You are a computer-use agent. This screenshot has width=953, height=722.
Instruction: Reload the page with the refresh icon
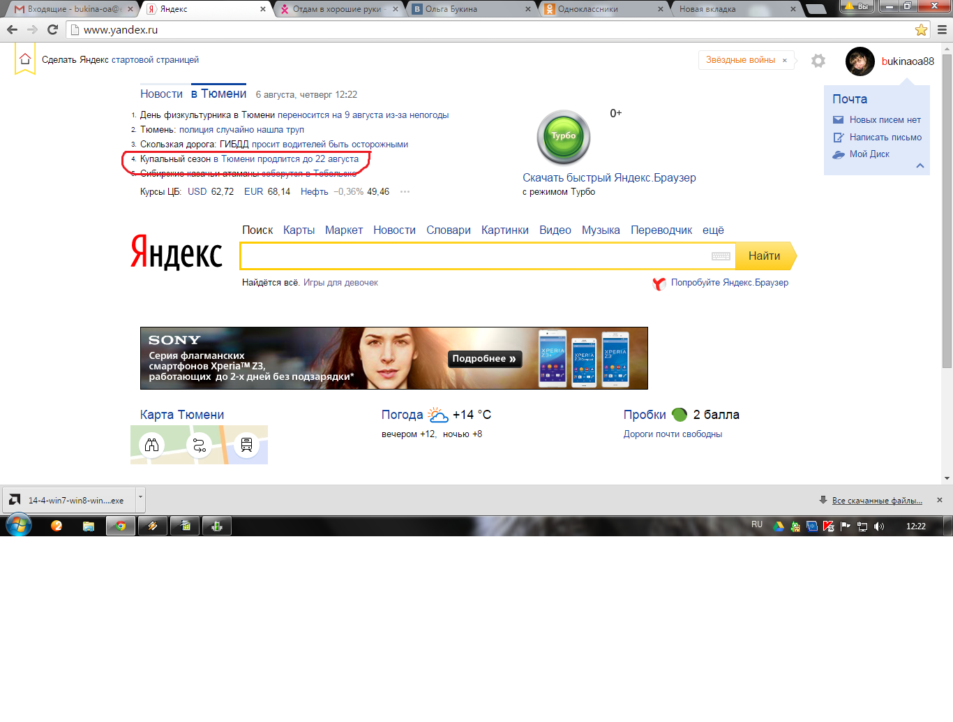click(x=52, y=30)
